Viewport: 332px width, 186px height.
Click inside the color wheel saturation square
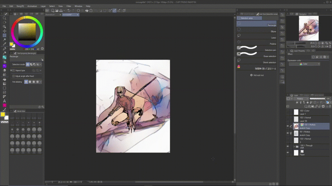pyautogui.click(x=27, y=32)
